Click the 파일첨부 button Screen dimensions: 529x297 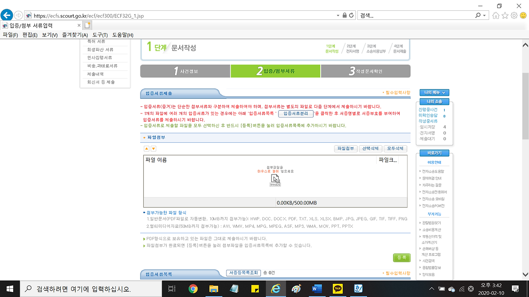pos(346,148)
